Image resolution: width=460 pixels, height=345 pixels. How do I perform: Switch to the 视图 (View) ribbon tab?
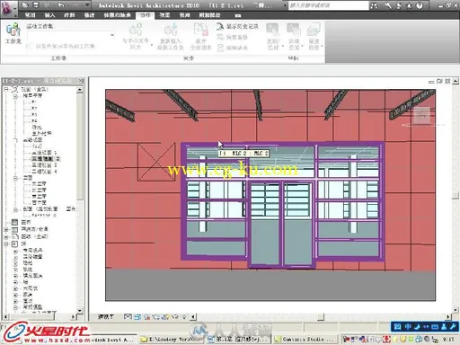click(164, 15)
